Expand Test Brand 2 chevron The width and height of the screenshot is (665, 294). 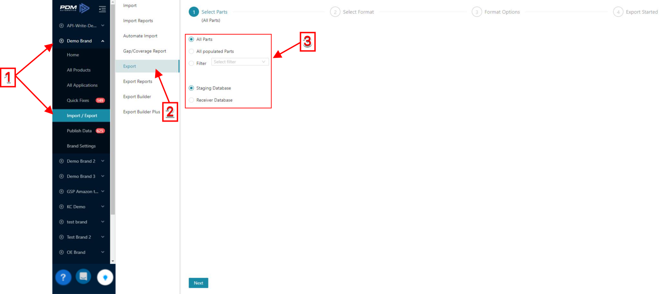coord(103,237)
